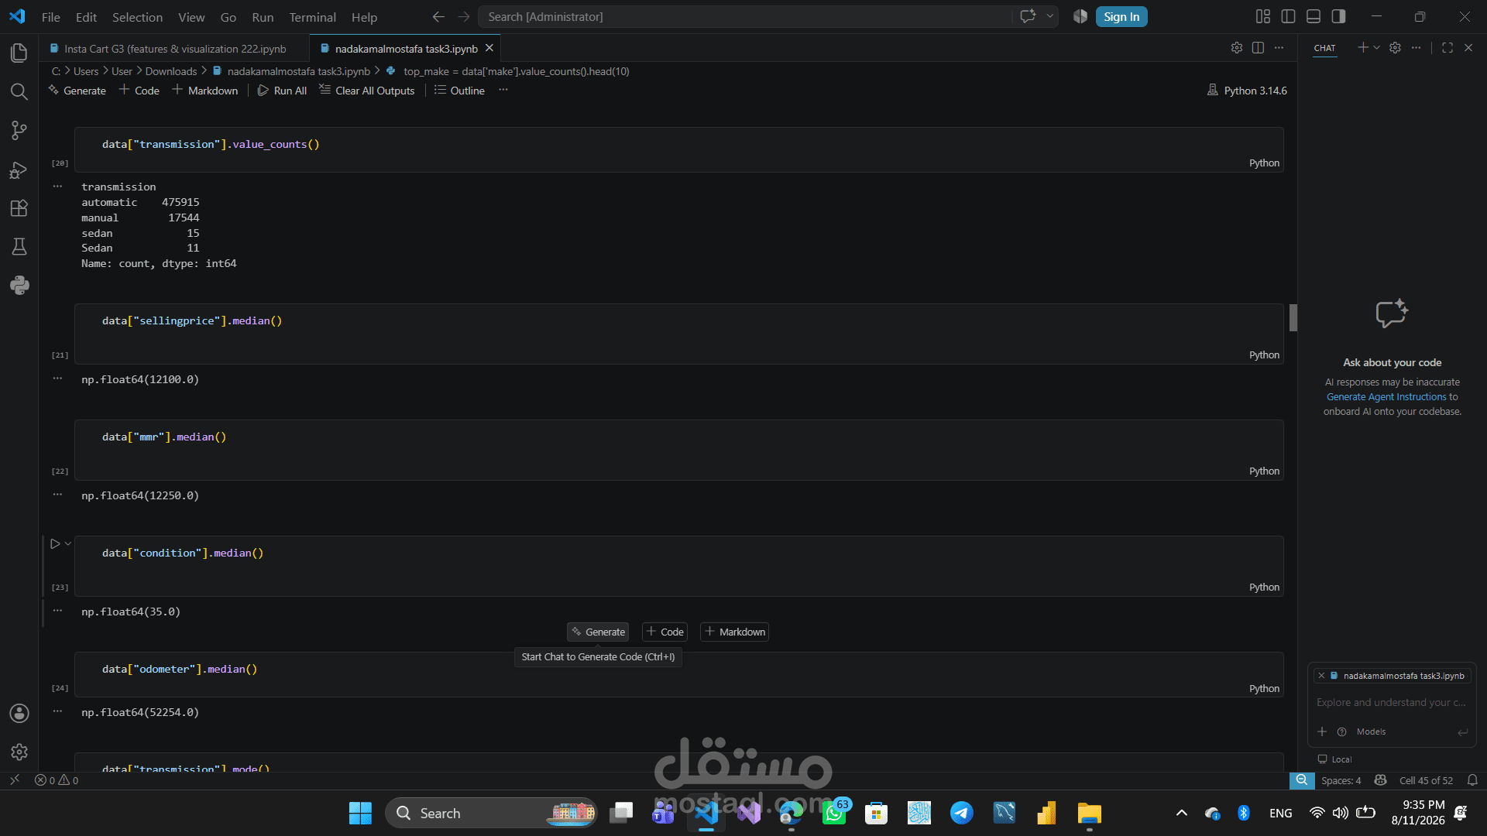The width and height of the screenshot is (1487, 836).
Task: Go back with the navigation arrow
Action: point(438,17)
